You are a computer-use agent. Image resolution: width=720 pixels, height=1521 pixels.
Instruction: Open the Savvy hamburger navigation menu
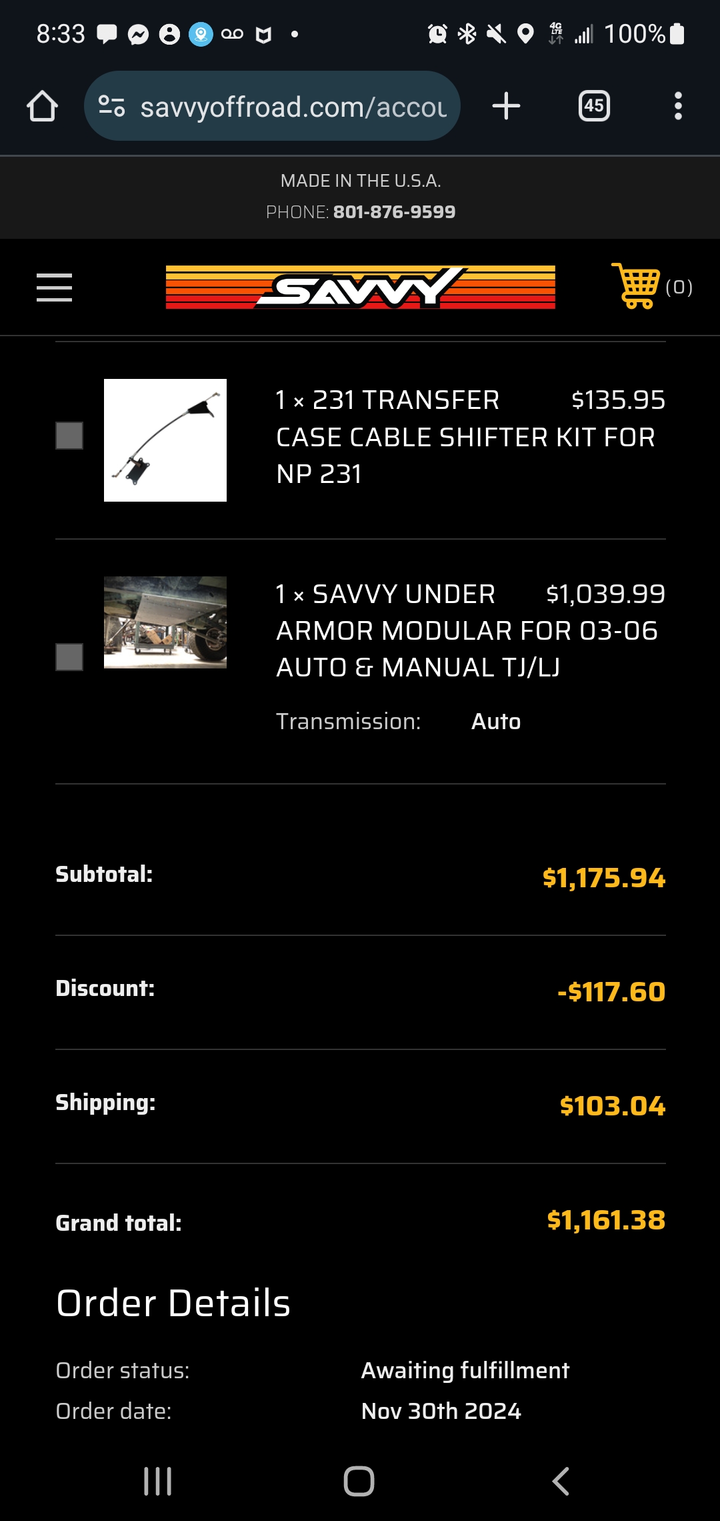click(x=54, y=288)
